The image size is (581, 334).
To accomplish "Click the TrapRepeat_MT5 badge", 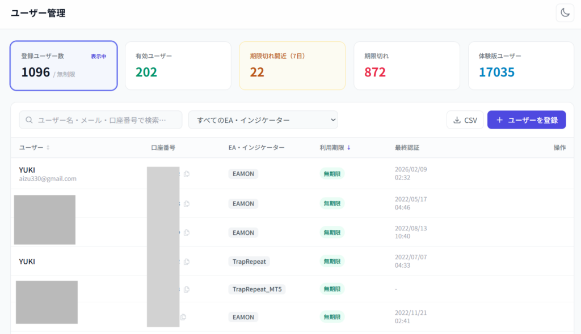I will (257, 289).
